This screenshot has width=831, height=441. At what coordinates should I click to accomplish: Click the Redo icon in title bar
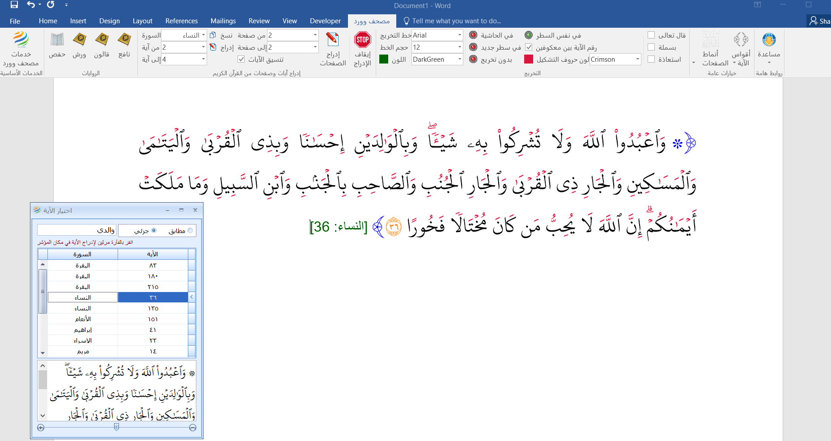(51, 5)
